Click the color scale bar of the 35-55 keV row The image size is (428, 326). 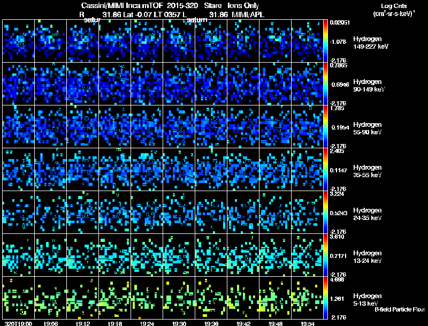click(x=325, y=170)
